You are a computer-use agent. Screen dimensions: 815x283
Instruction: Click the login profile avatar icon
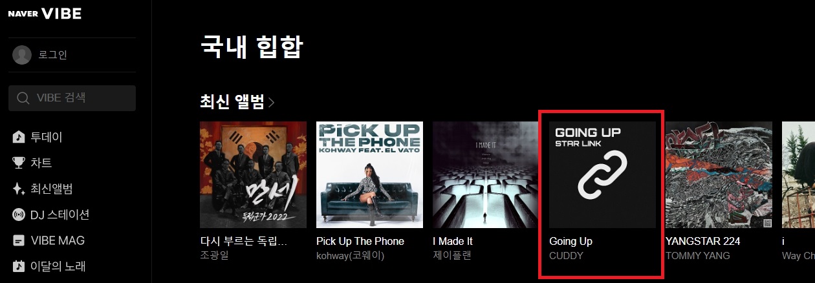pos(22,55)
